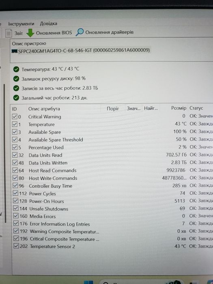Select the Data Units Read value 702.57 Гб
This screenshot has height=284, width=213.
176,155
